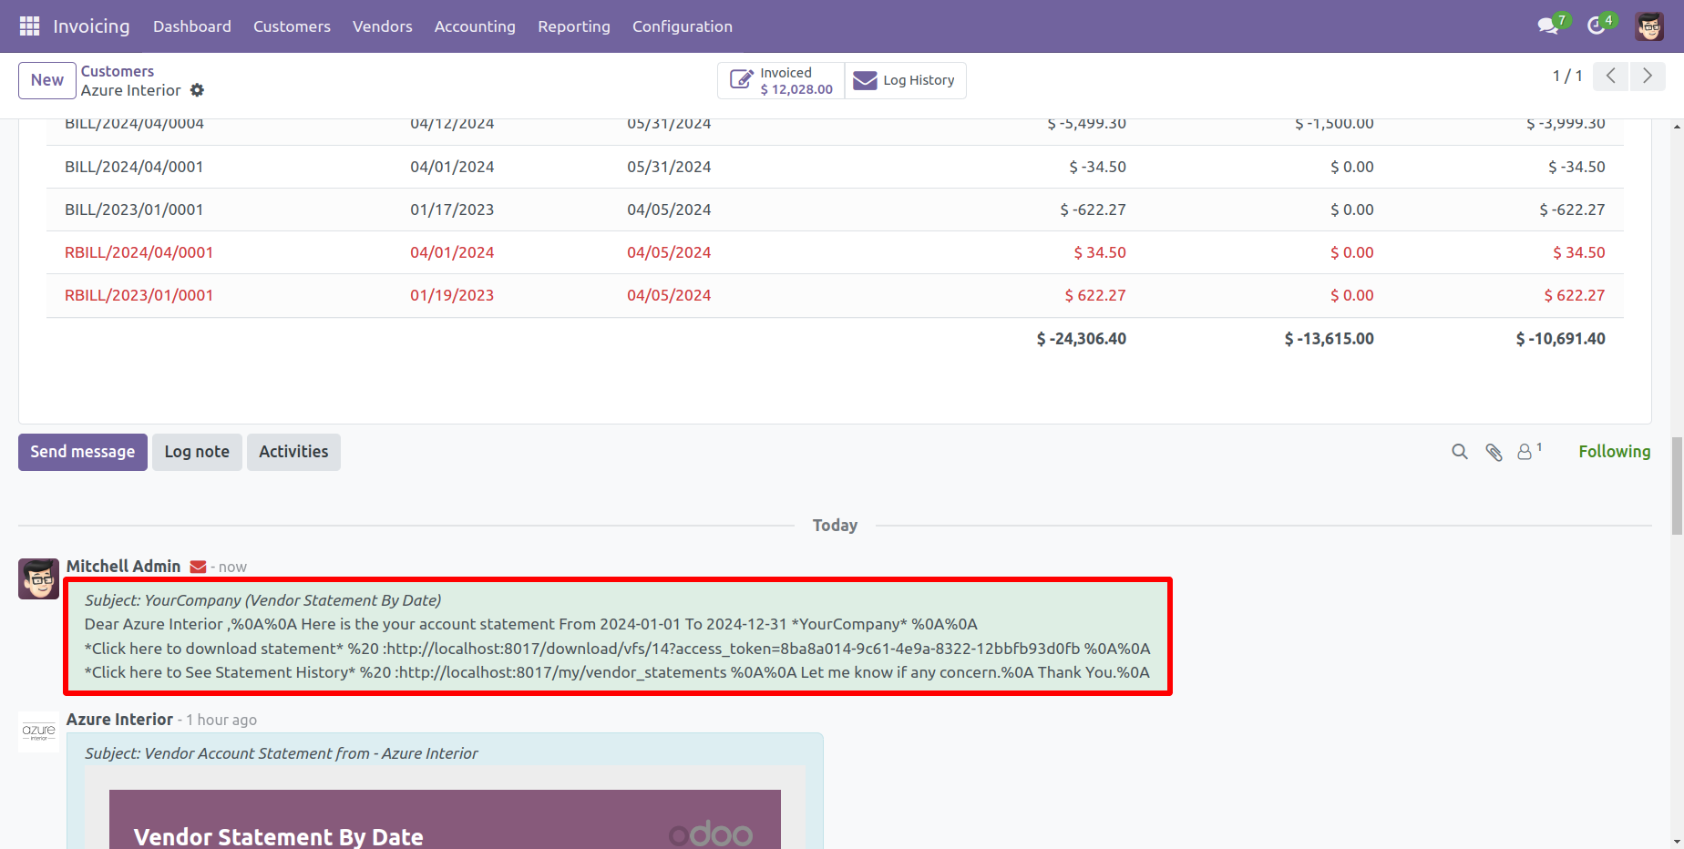Open the user avatar menu
Image resolution: width=1684 pixels, height=849 pixels.
click(1649, 26)
